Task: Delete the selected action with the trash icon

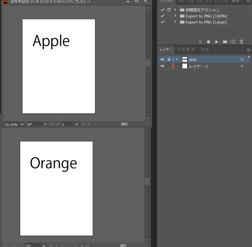Action: (x=241, y=41)
